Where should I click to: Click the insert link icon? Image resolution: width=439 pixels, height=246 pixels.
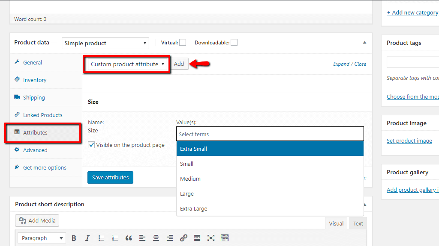[183, 238]
